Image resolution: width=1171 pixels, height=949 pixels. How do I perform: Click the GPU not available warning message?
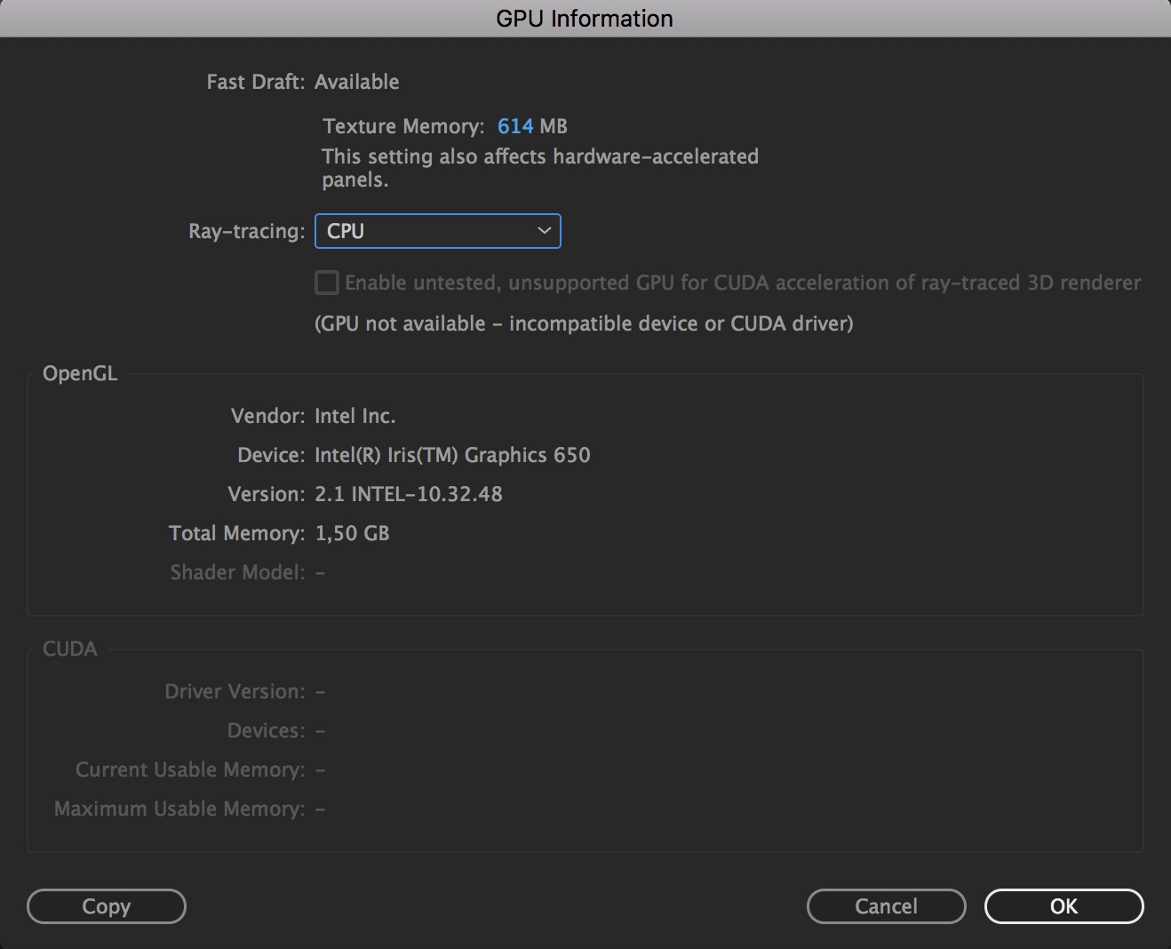click(x=584, y=323)
